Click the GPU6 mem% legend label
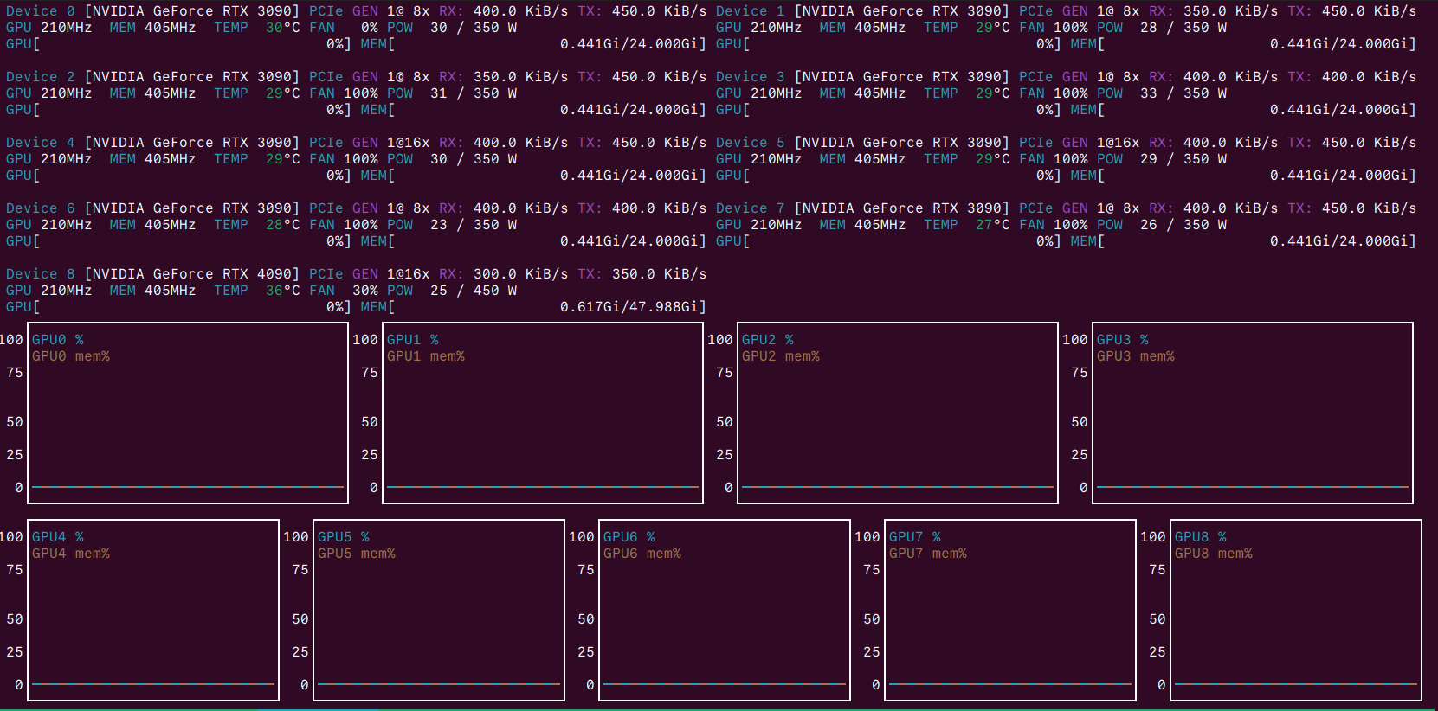This screenshot has height=711, width=1438. 642,554
